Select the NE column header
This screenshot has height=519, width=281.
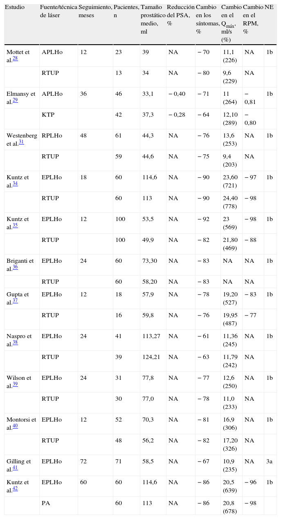(x=269, y=8)
